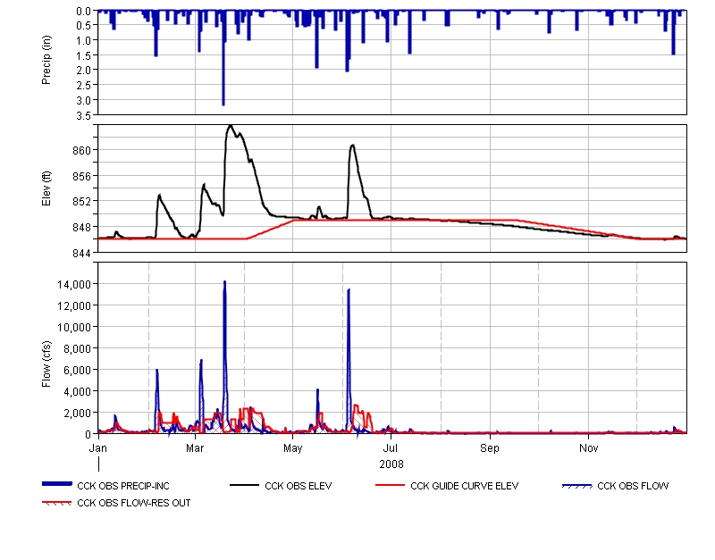Select the CCK OBS FLOW legend label
The height and width of the screenshot is (560, 715).
tap(633, 486)
